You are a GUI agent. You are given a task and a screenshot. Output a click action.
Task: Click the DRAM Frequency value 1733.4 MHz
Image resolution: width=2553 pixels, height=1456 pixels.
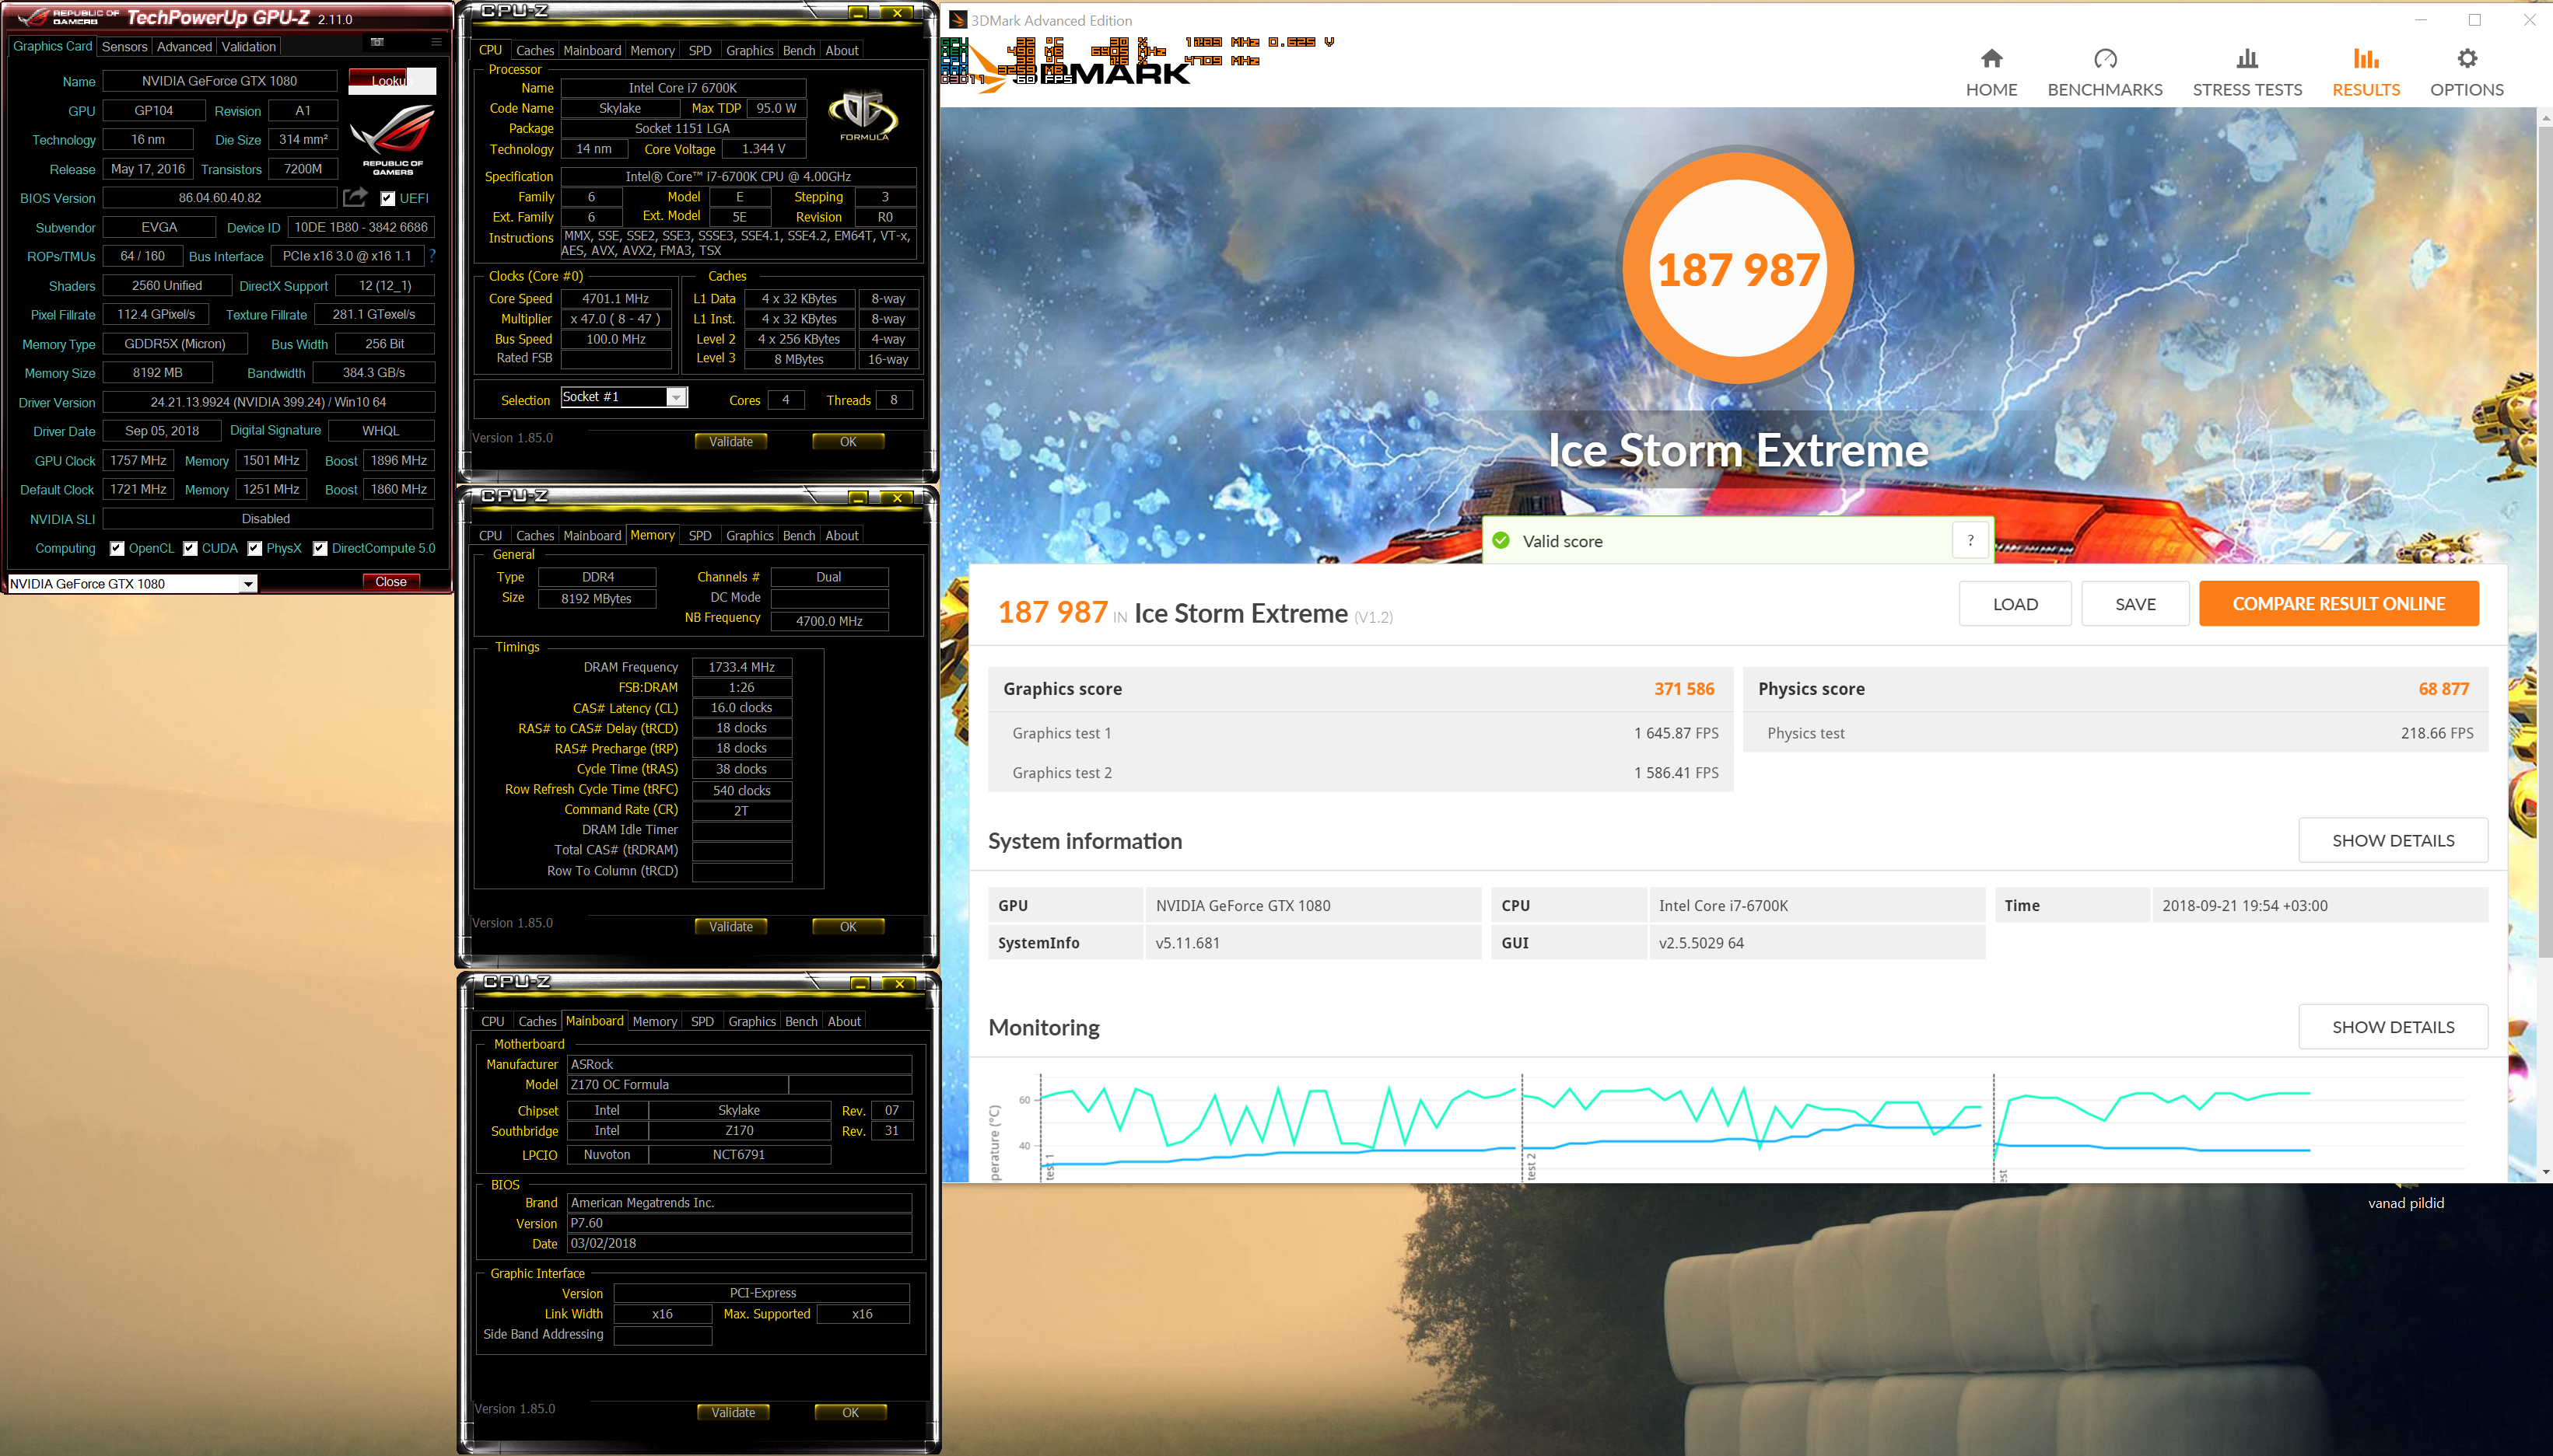[741, 667]
